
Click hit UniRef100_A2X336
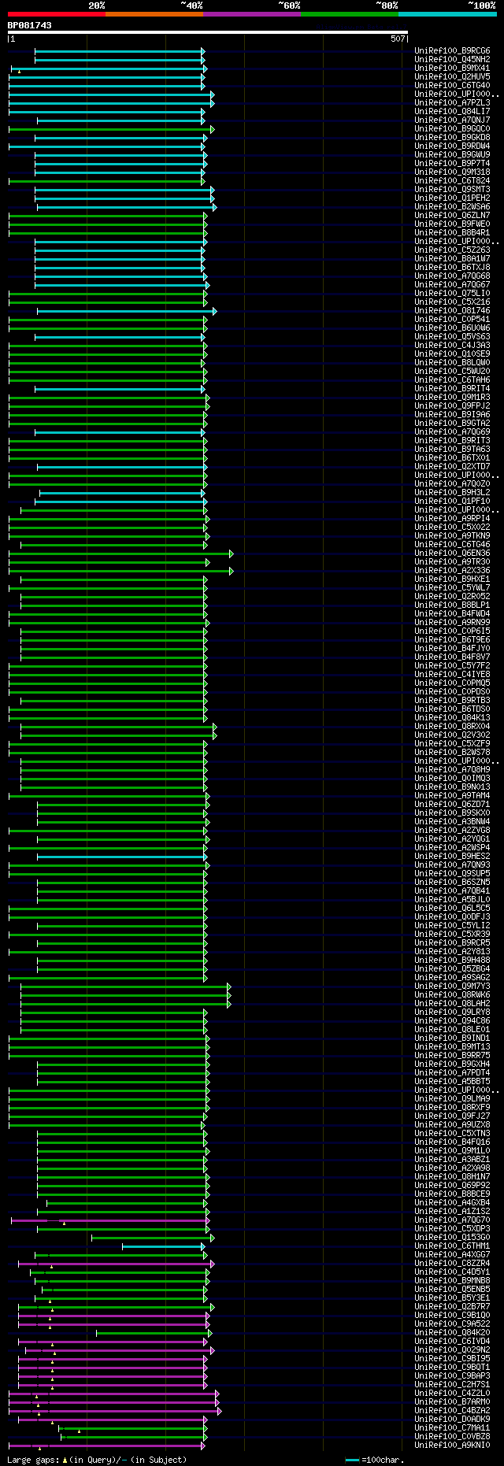click(452, 570)
